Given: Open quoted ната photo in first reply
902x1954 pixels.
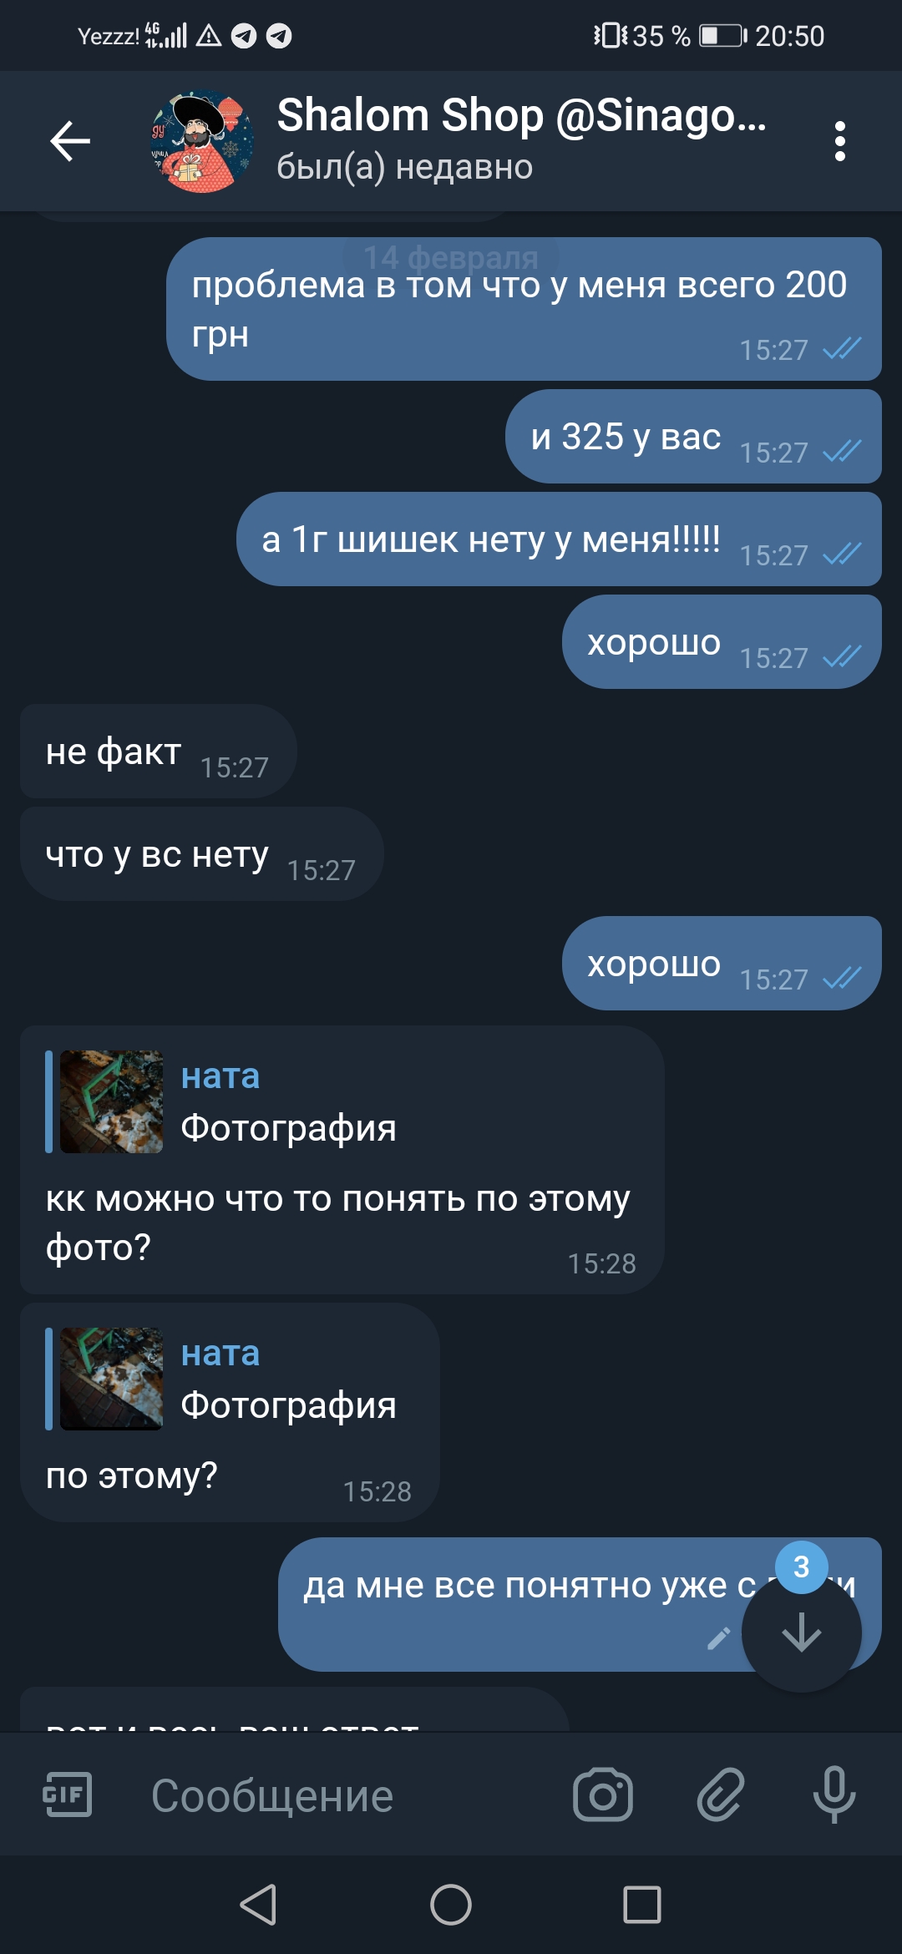Looking at the screenshot, I should coord(112,1101).
